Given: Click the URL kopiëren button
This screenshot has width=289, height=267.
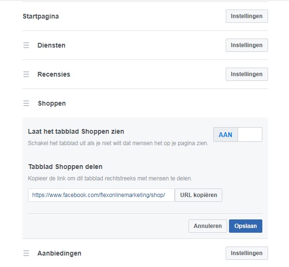Looking at the screenshot, I should (x=199, y=195).
